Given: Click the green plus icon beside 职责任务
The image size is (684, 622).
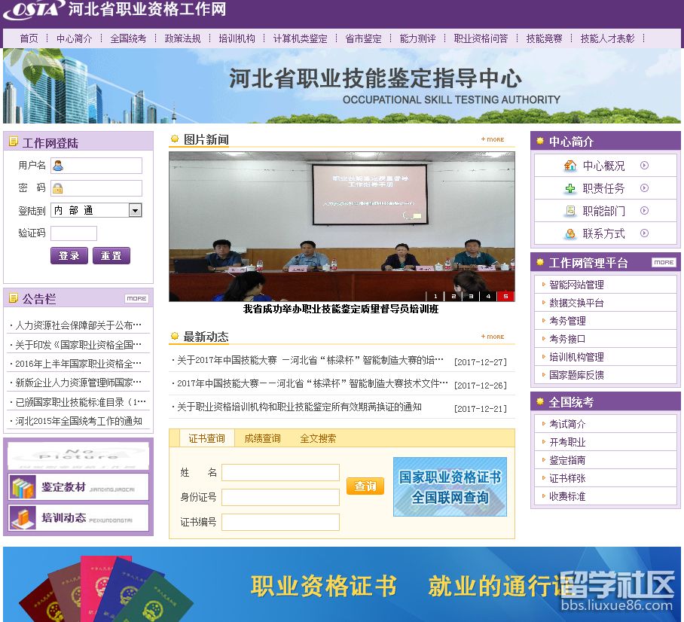Looking at the screenshot, I should click(569, 188).
